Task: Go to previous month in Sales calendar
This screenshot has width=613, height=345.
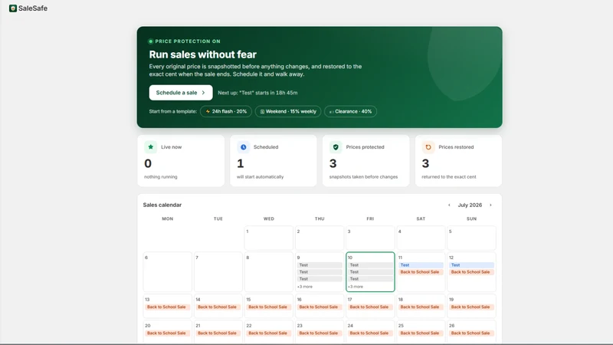Action: click(x=449, y=205)
